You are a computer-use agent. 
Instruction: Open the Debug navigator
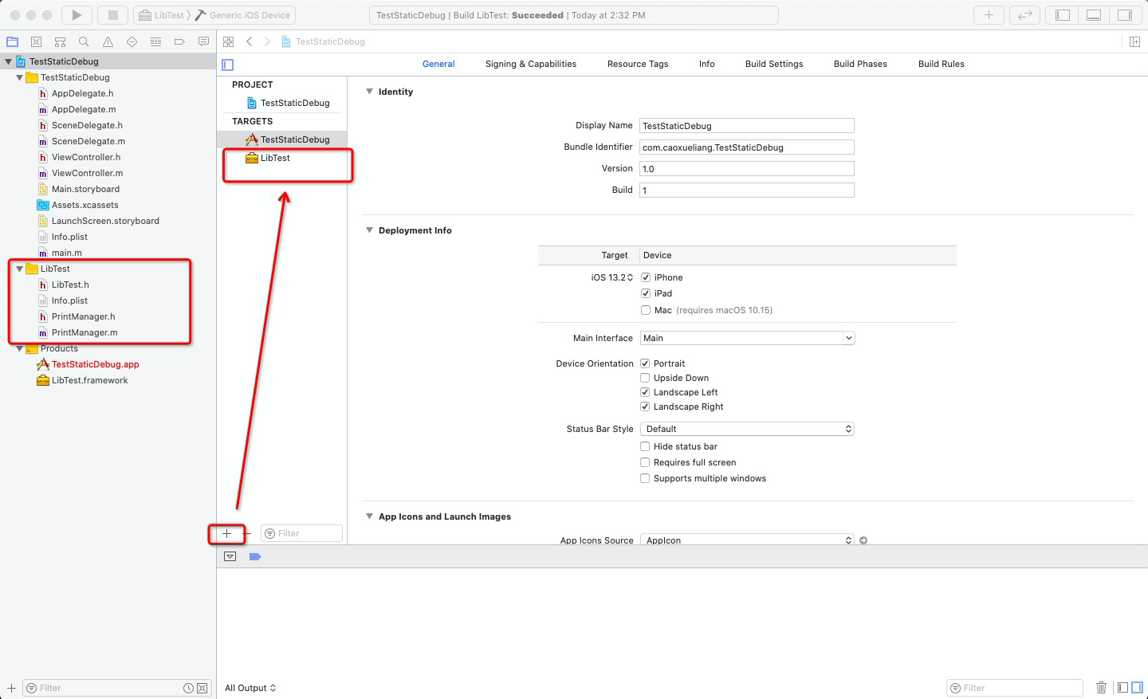click(155, 41)
